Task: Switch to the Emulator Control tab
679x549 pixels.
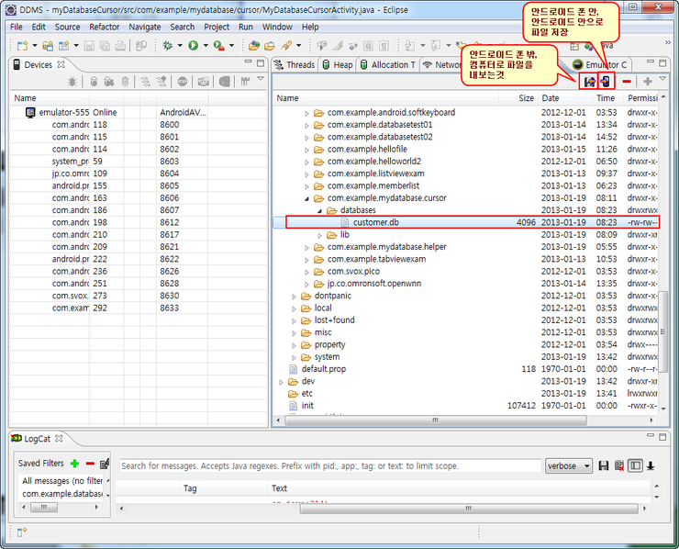Action: point(599,64)
